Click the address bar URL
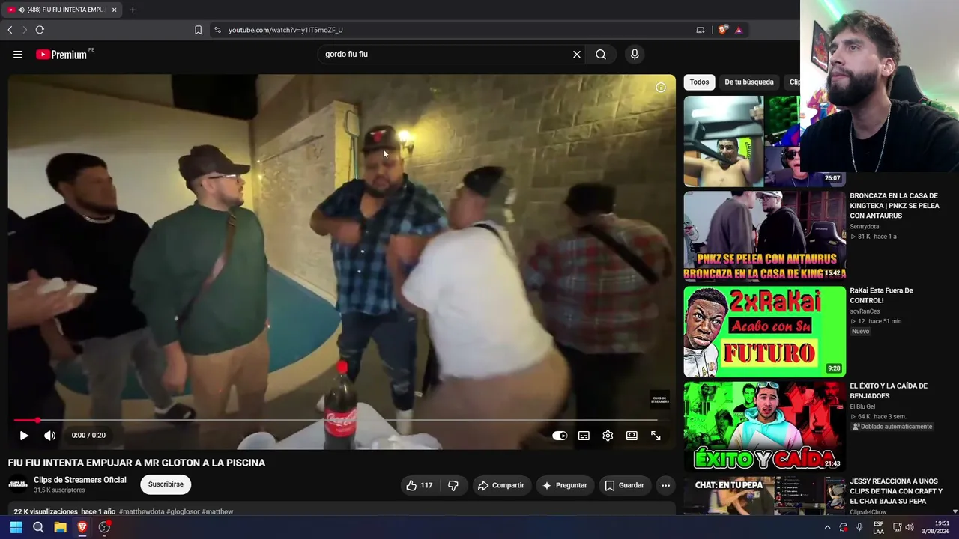The height and width of the screenshot is (539, 959). click(x=285, y=30)
